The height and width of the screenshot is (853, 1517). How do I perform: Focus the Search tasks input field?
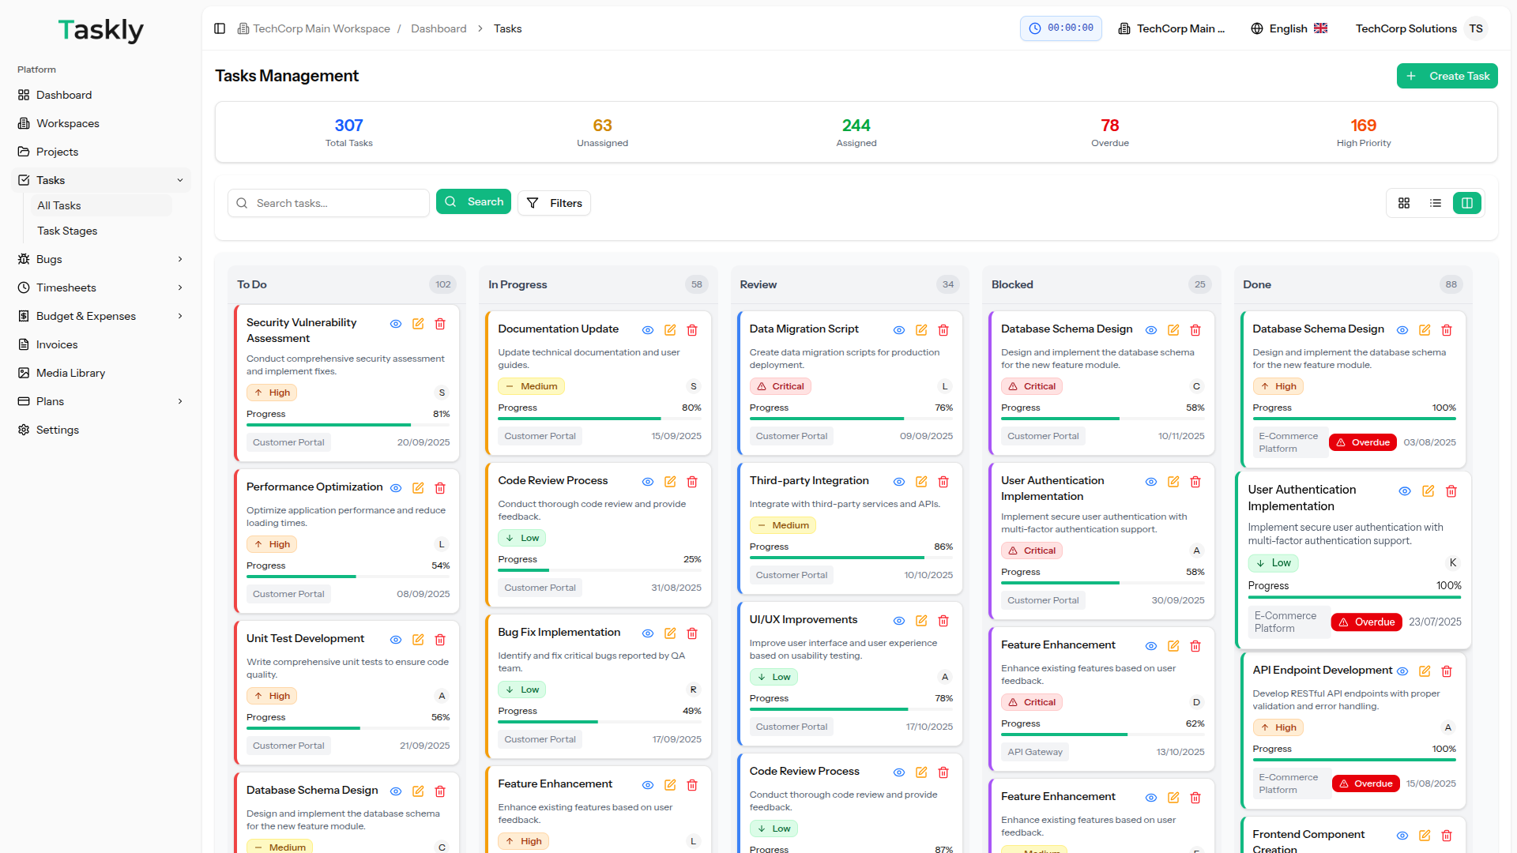coord(338,203)
